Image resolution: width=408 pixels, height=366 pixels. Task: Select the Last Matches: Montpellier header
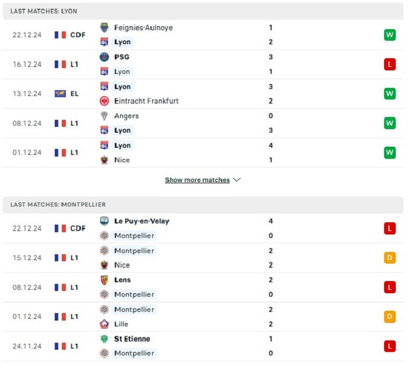click(58, 205)
